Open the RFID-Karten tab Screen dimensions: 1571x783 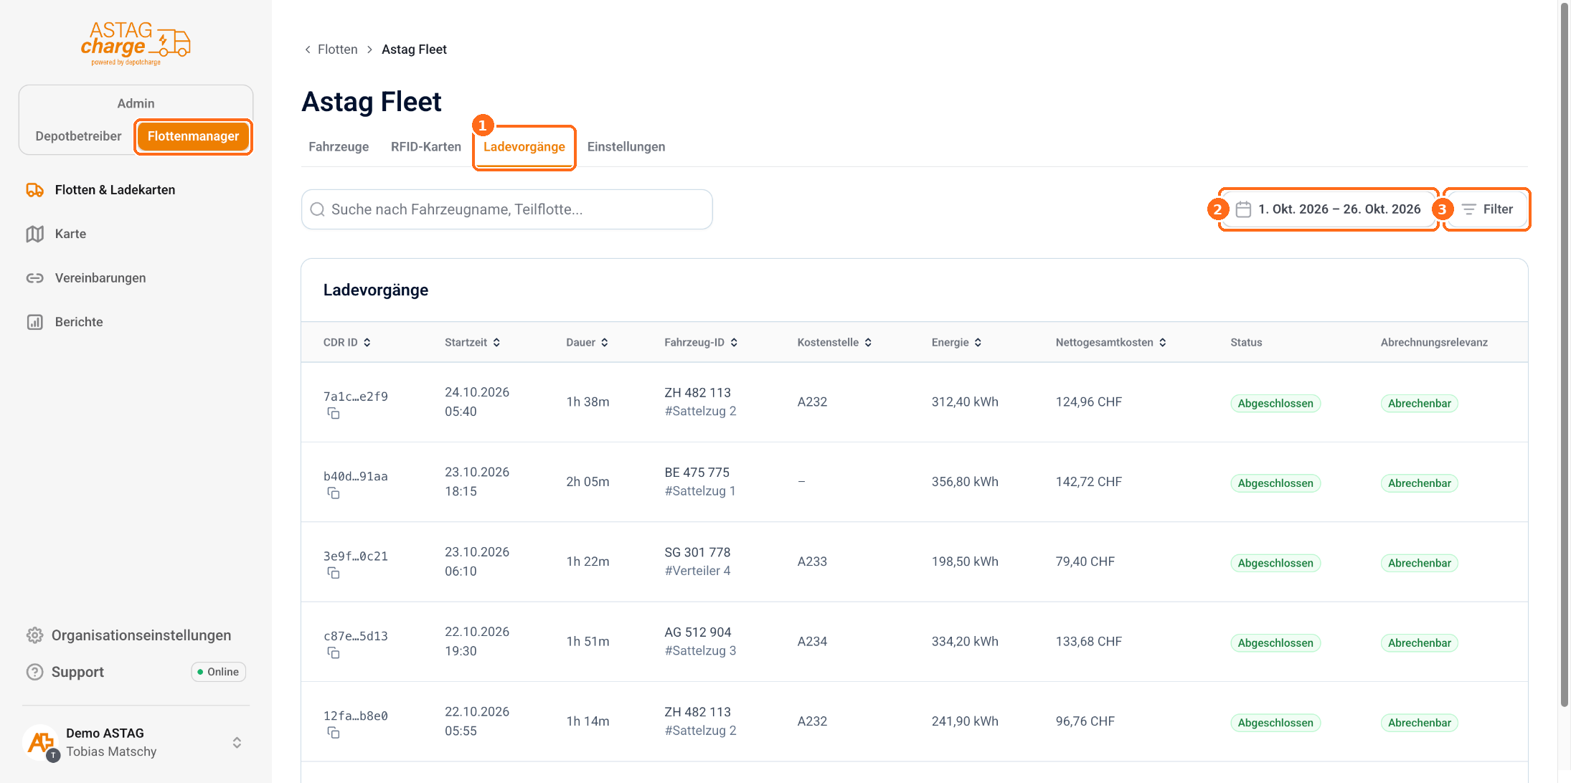coord(426,147)
